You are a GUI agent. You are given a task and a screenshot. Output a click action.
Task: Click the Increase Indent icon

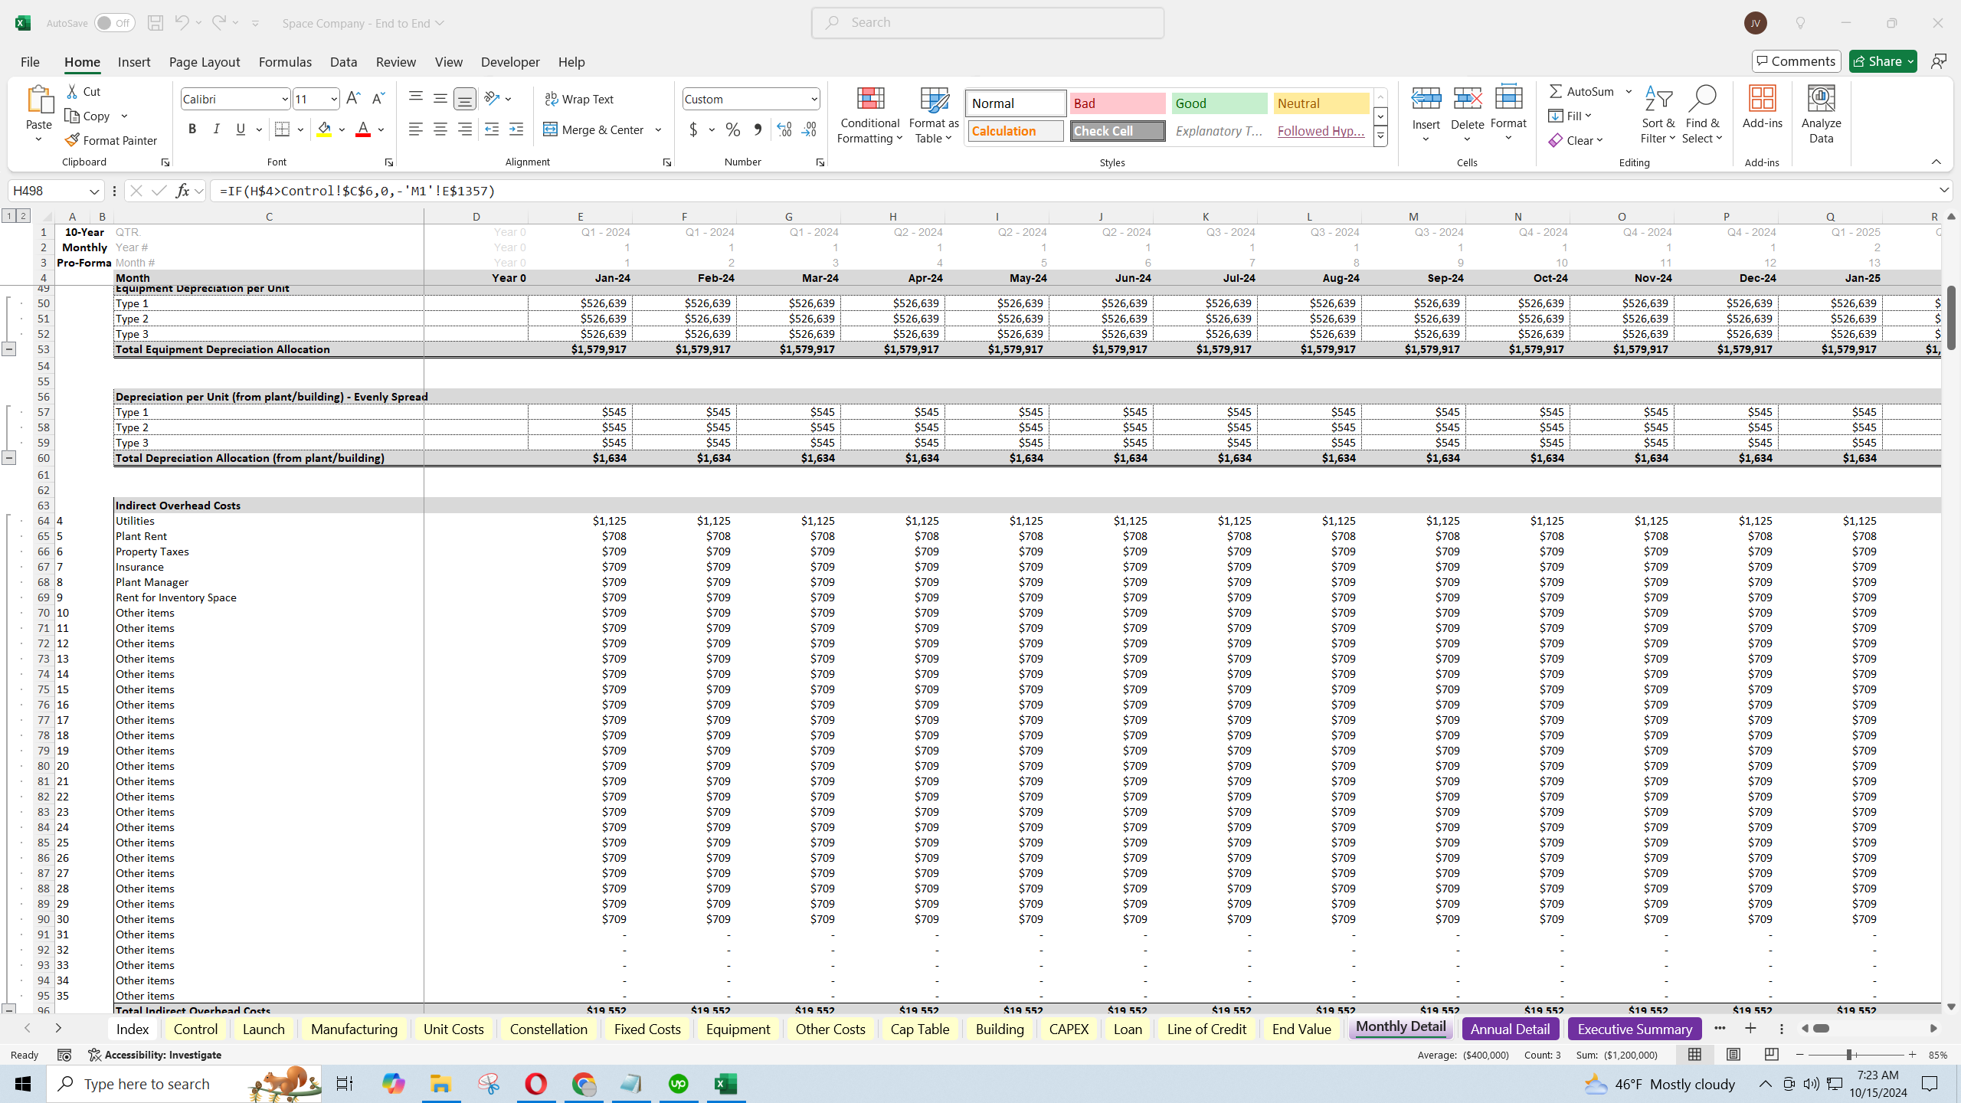(516, 129)
